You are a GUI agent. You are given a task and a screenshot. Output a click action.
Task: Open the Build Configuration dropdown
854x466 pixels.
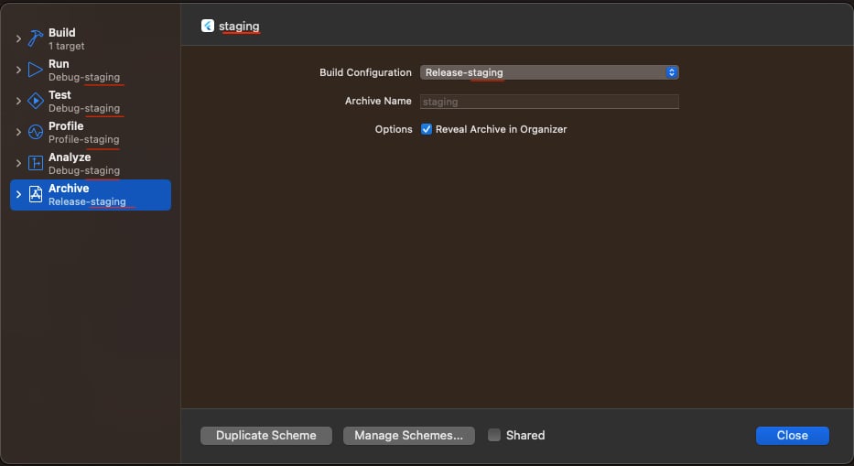(x=549, y=72)
